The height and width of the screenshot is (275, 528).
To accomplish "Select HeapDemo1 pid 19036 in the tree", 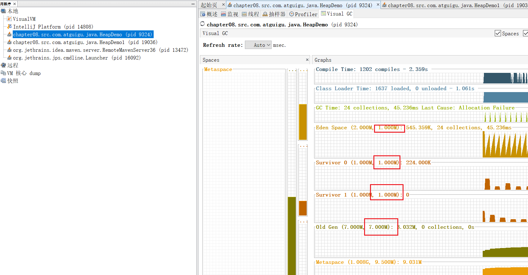I will point(85,42).
